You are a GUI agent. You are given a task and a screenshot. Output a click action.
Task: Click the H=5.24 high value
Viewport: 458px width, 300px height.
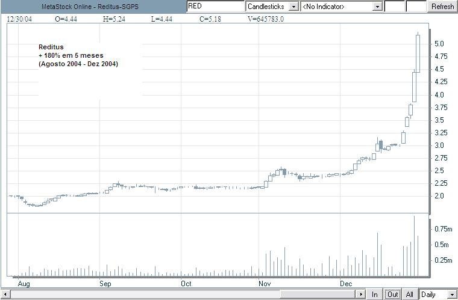[114, 19]
